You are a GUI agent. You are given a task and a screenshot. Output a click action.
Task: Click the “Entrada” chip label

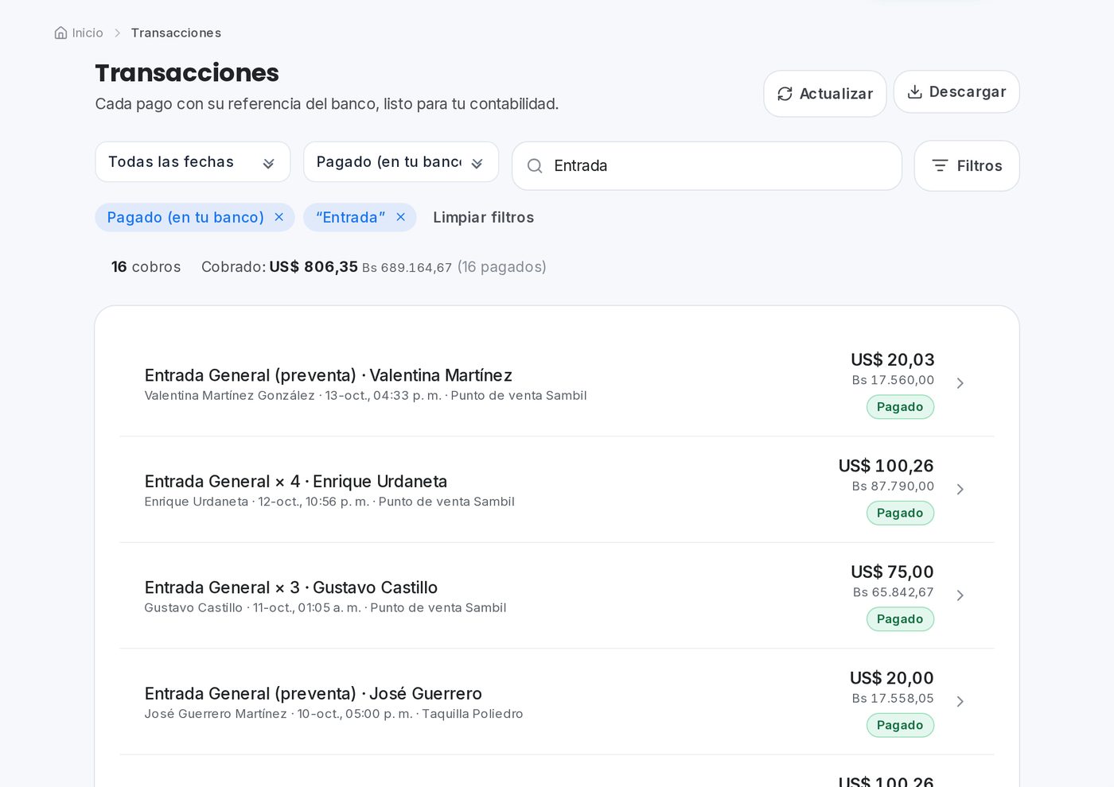tap(350, 217)
